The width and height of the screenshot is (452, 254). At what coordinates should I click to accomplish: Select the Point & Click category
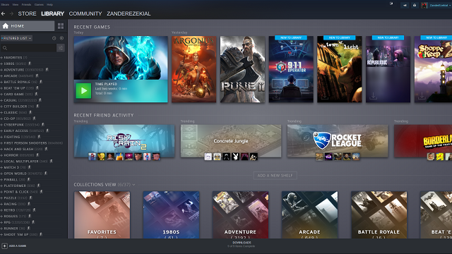(16, 192)
